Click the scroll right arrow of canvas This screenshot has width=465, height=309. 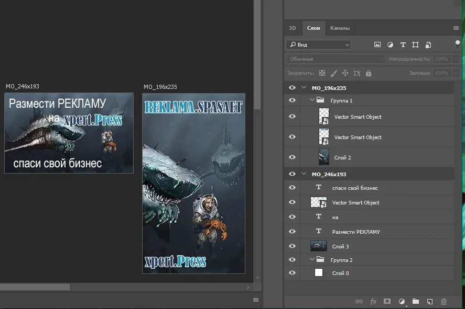point(248,287)
